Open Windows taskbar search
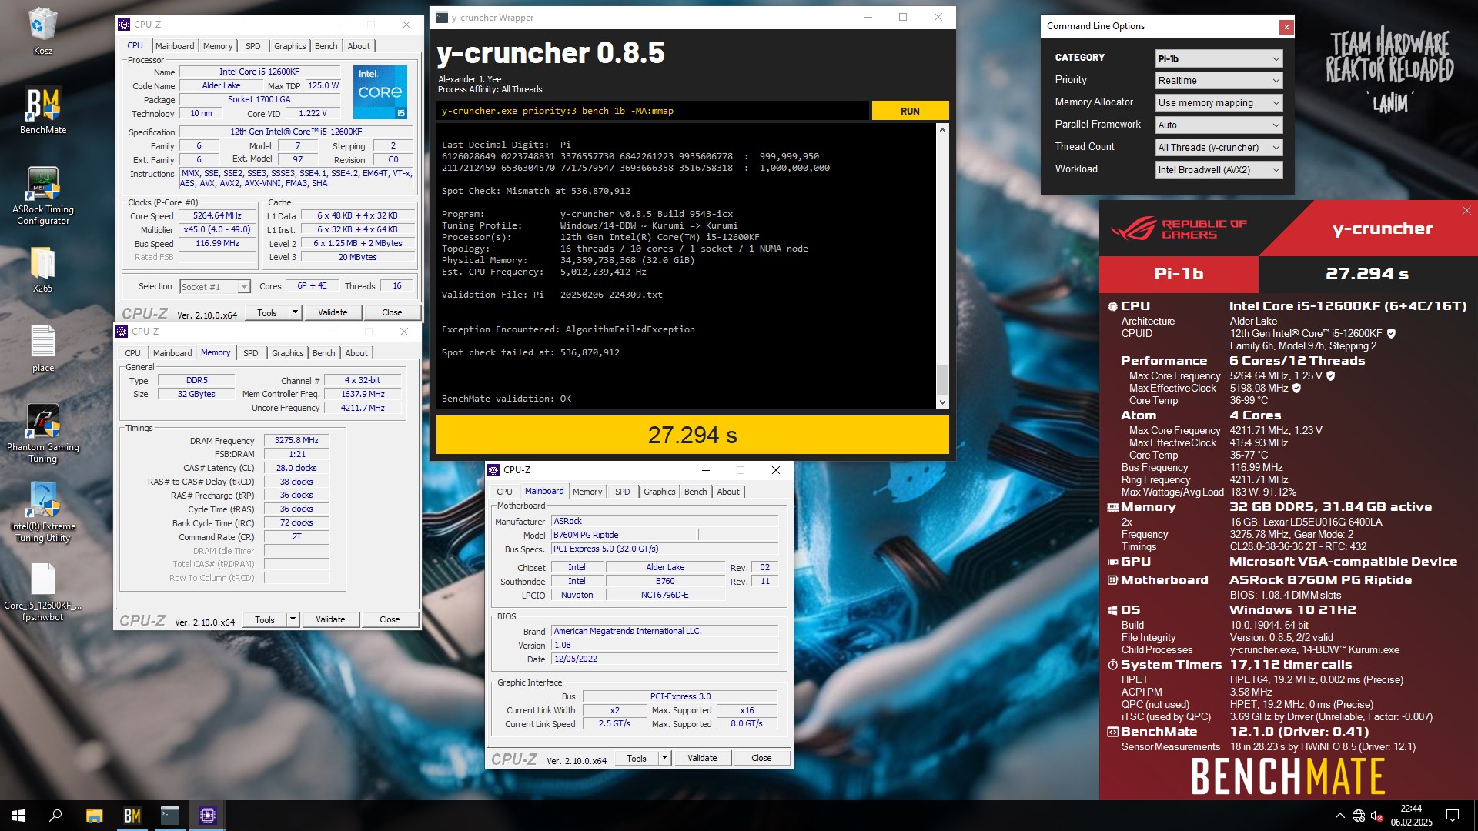Screen dimensions: 1478x831 55,816
